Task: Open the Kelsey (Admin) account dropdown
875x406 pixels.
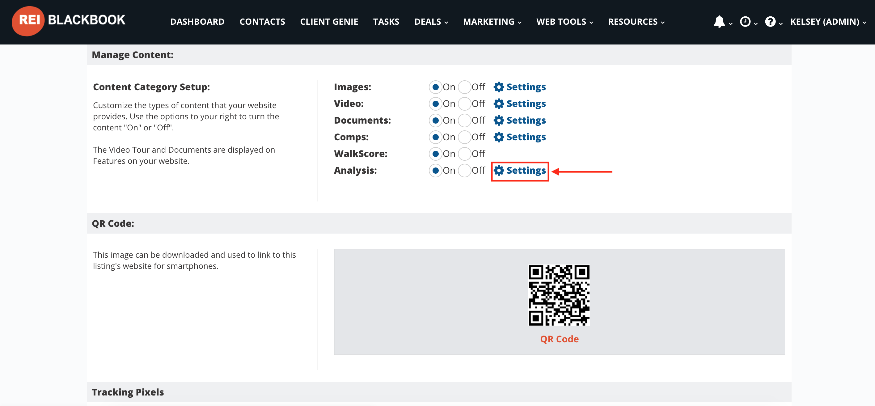Action: 828,22
